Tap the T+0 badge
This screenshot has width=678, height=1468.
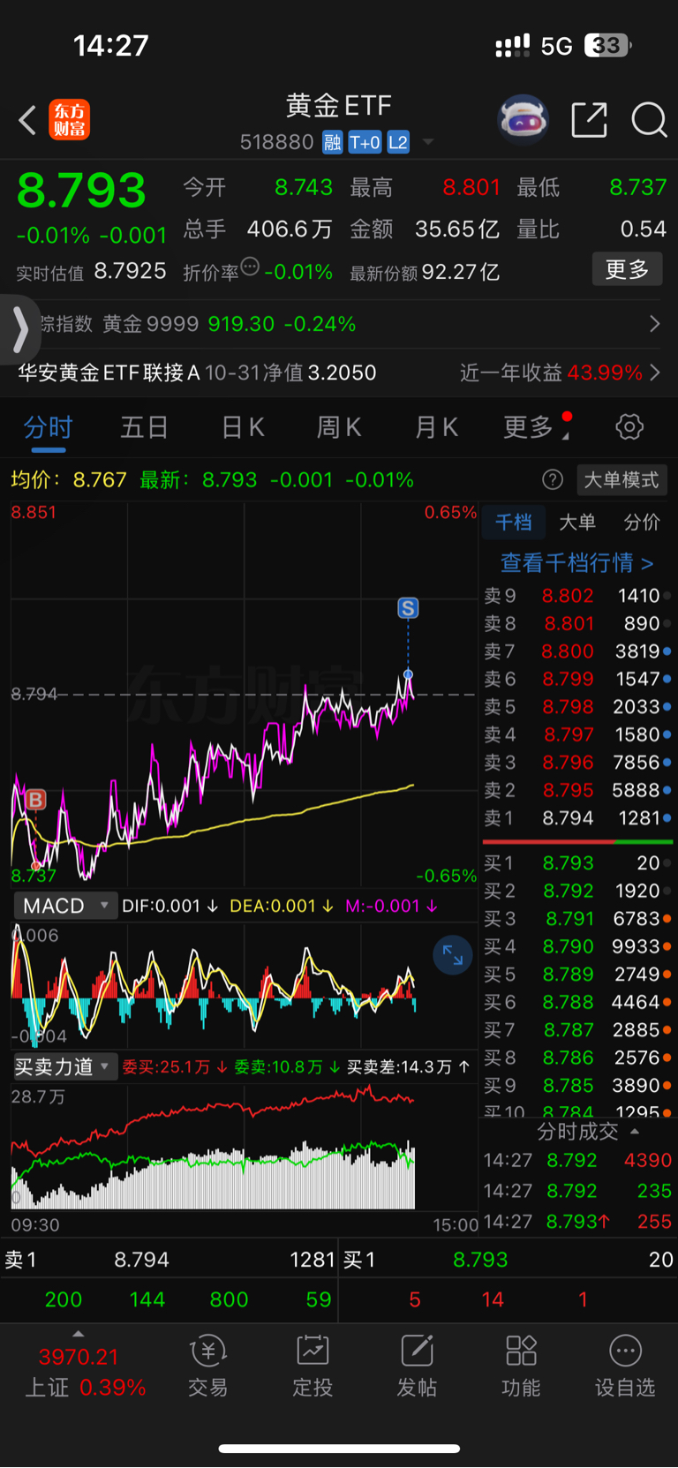click(x=365, y=142)
